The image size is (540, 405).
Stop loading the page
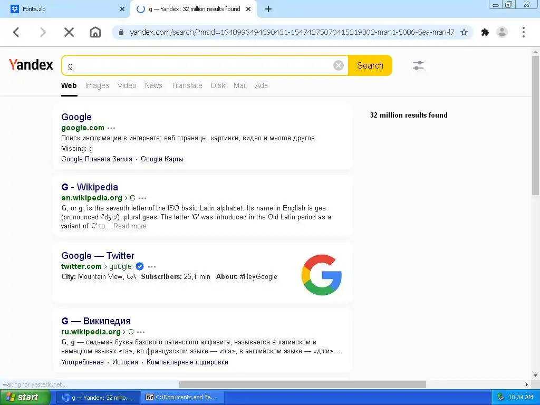pos(69,32)
